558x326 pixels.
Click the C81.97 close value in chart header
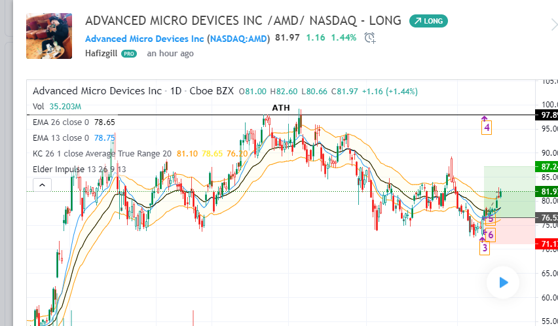[x=344, y=92]
